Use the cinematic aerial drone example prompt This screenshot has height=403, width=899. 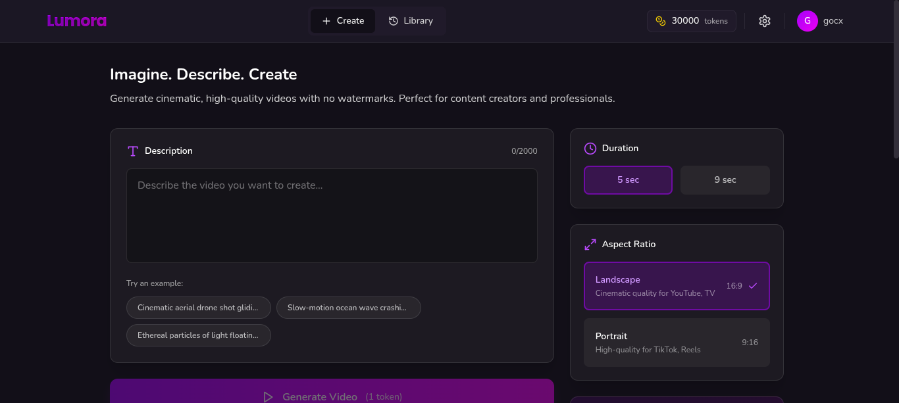coord(198,307)
